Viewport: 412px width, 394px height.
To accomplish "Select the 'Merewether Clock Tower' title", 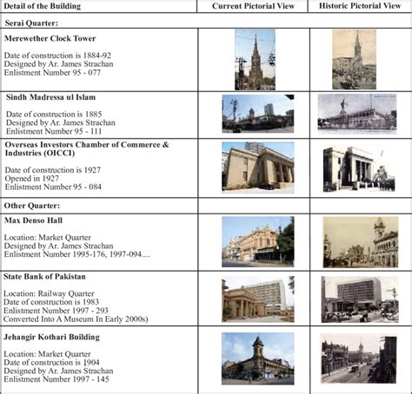I will pyautogui.click(x=50, y=38).
